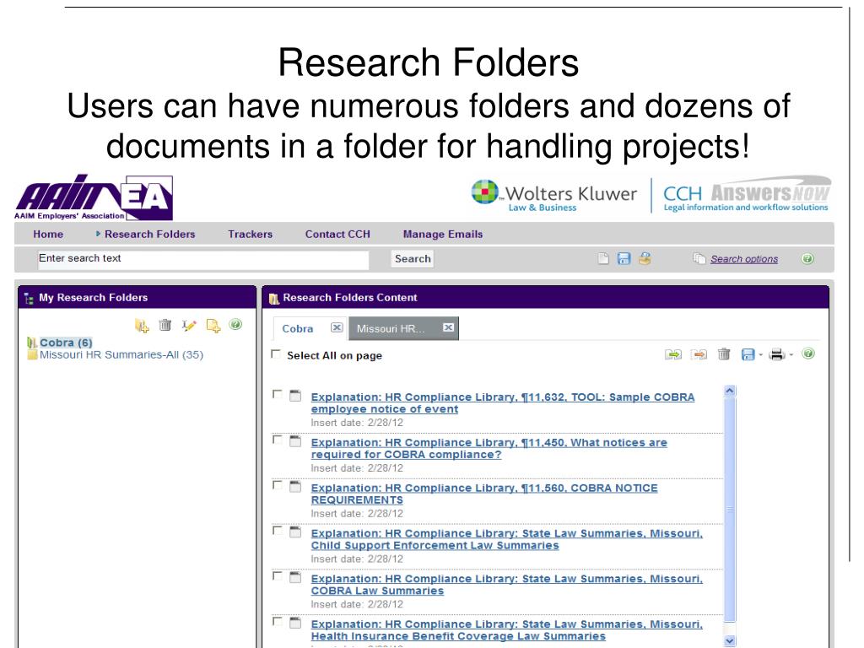The width and height of the screenshot is (864, 648).
Task: Open the Home menu
Action: tap(48, 235)
